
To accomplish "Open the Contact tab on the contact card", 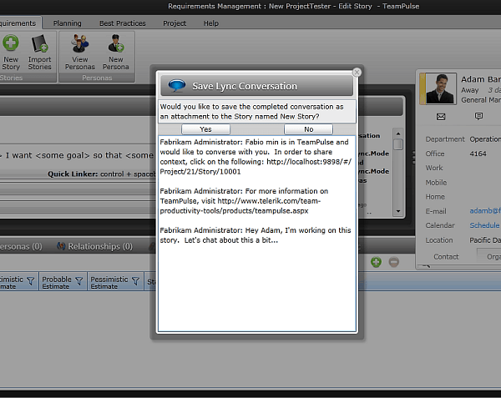I will click(x=446, y=257).
